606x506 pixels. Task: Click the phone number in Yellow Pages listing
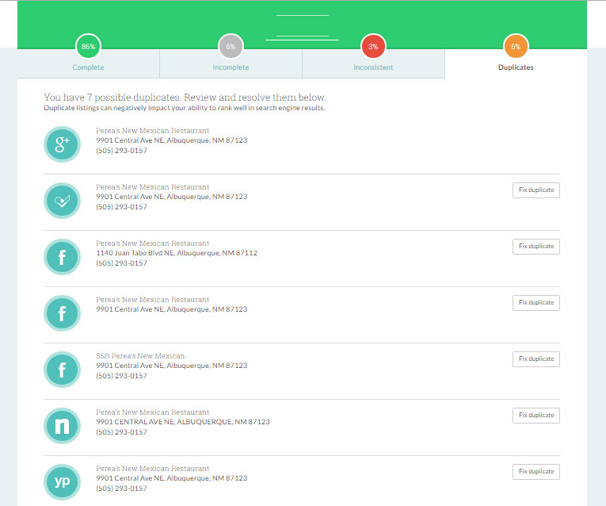121,489
